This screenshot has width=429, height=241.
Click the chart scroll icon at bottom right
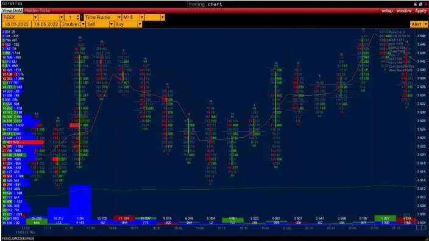(x=421, y=228)
